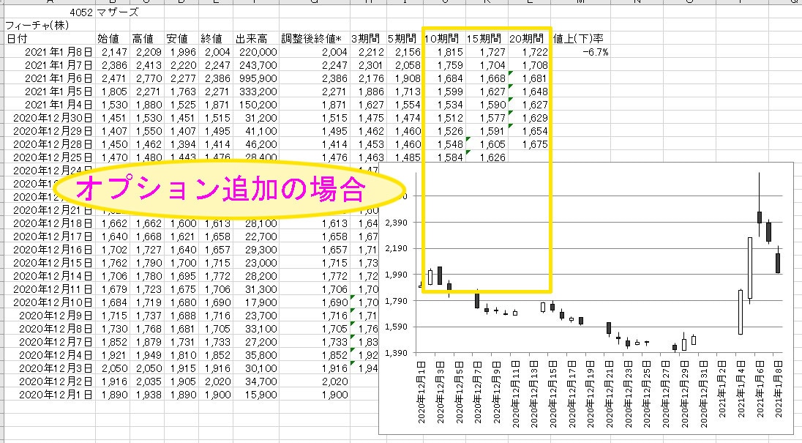Select volume cell 243,700

[x=255, y=65]
